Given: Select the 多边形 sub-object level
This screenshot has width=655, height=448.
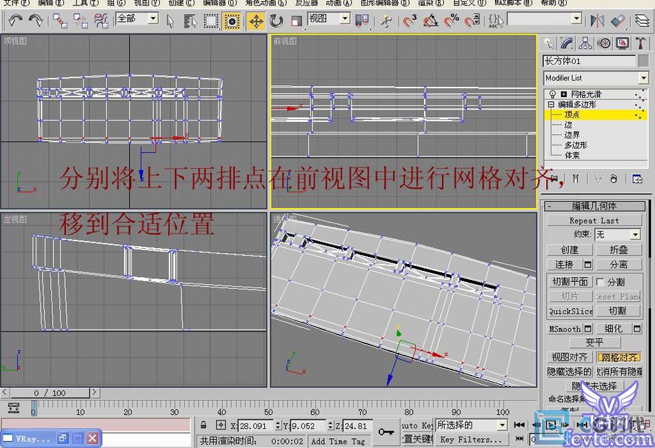Looking at the screenshot, I should coord(576,145).
